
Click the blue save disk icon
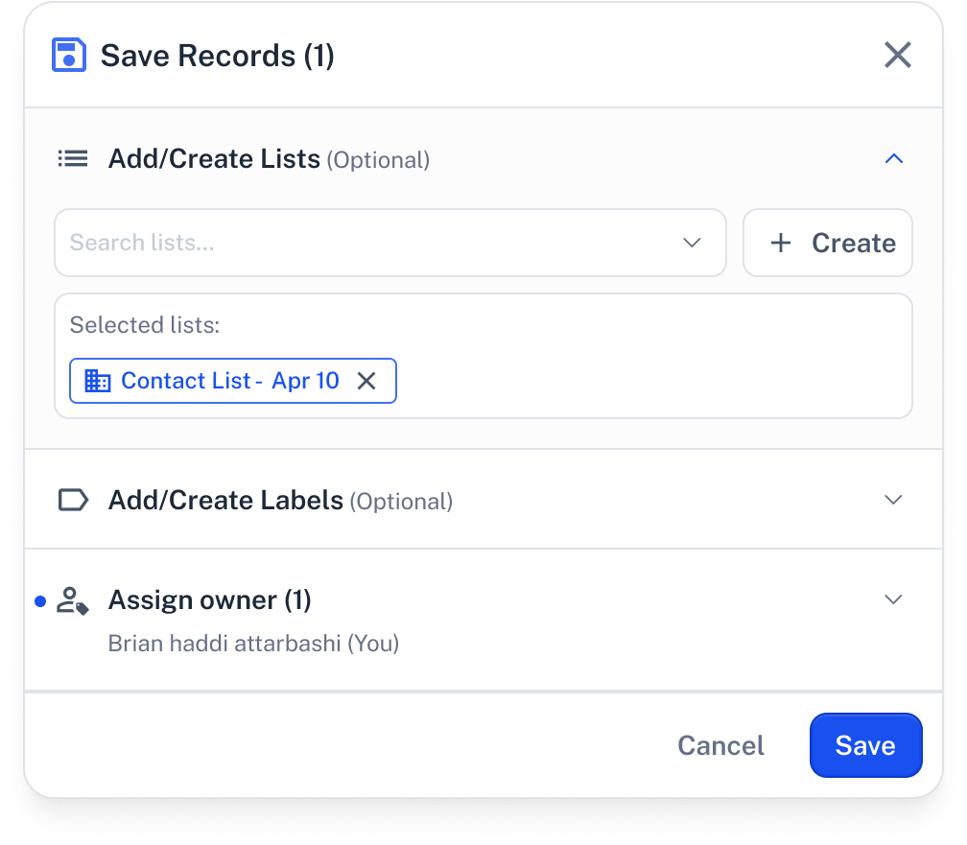coord(68,55)
